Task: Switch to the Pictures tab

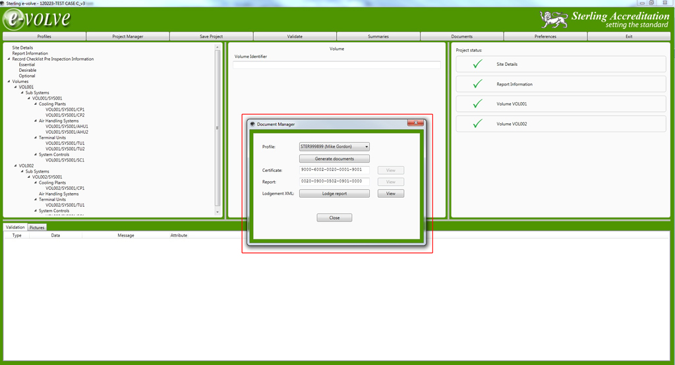Action: [x=37, y=227]
